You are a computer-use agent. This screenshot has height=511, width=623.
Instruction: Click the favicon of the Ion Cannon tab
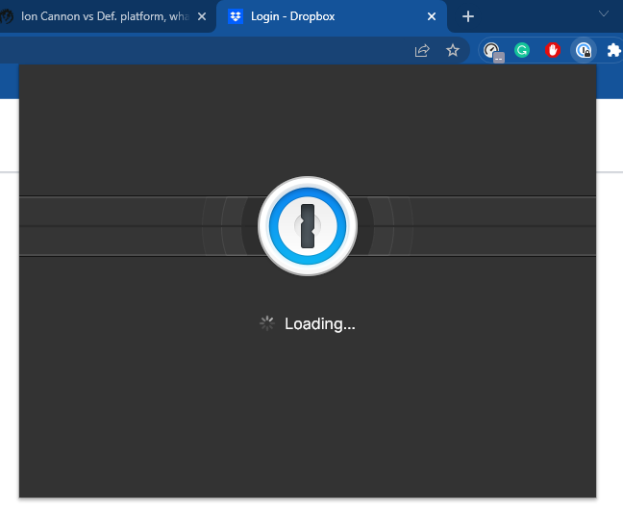click(x=6, y=16)
